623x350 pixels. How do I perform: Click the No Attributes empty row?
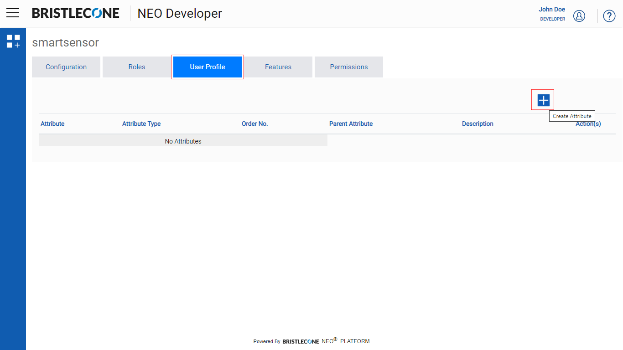coord(183,141)
